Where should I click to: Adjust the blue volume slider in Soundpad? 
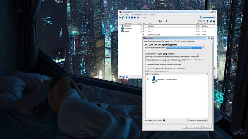pos(209,17)
